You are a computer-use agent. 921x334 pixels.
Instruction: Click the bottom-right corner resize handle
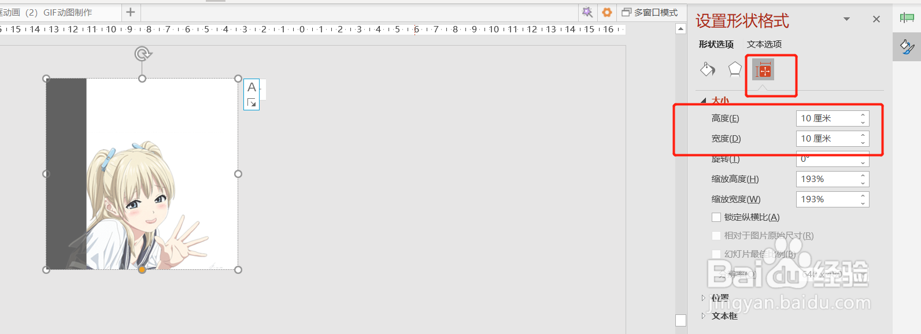tap(238, 270)
